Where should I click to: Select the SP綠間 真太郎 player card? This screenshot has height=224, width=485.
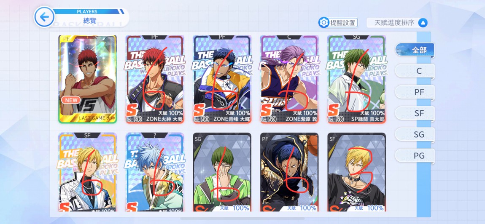point(357,80)
